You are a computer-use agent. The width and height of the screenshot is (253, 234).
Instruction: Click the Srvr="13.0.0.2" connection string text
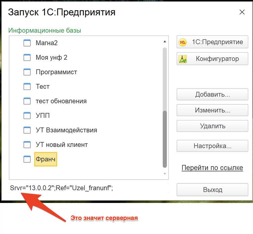point(61,188)
